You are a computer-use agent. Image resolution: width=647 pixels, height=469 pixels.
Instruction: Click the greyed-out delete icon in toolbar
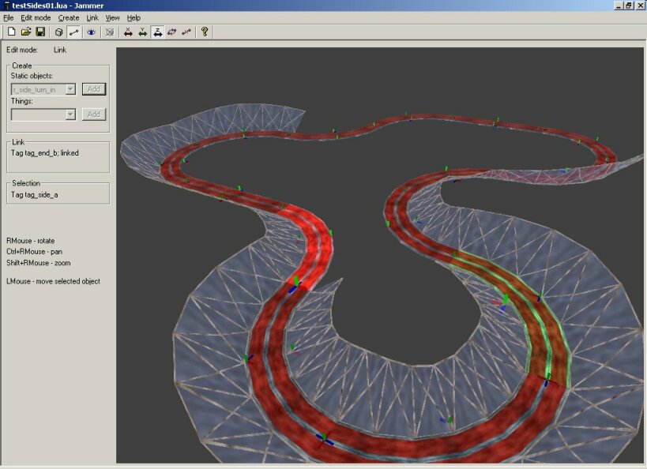109,32
